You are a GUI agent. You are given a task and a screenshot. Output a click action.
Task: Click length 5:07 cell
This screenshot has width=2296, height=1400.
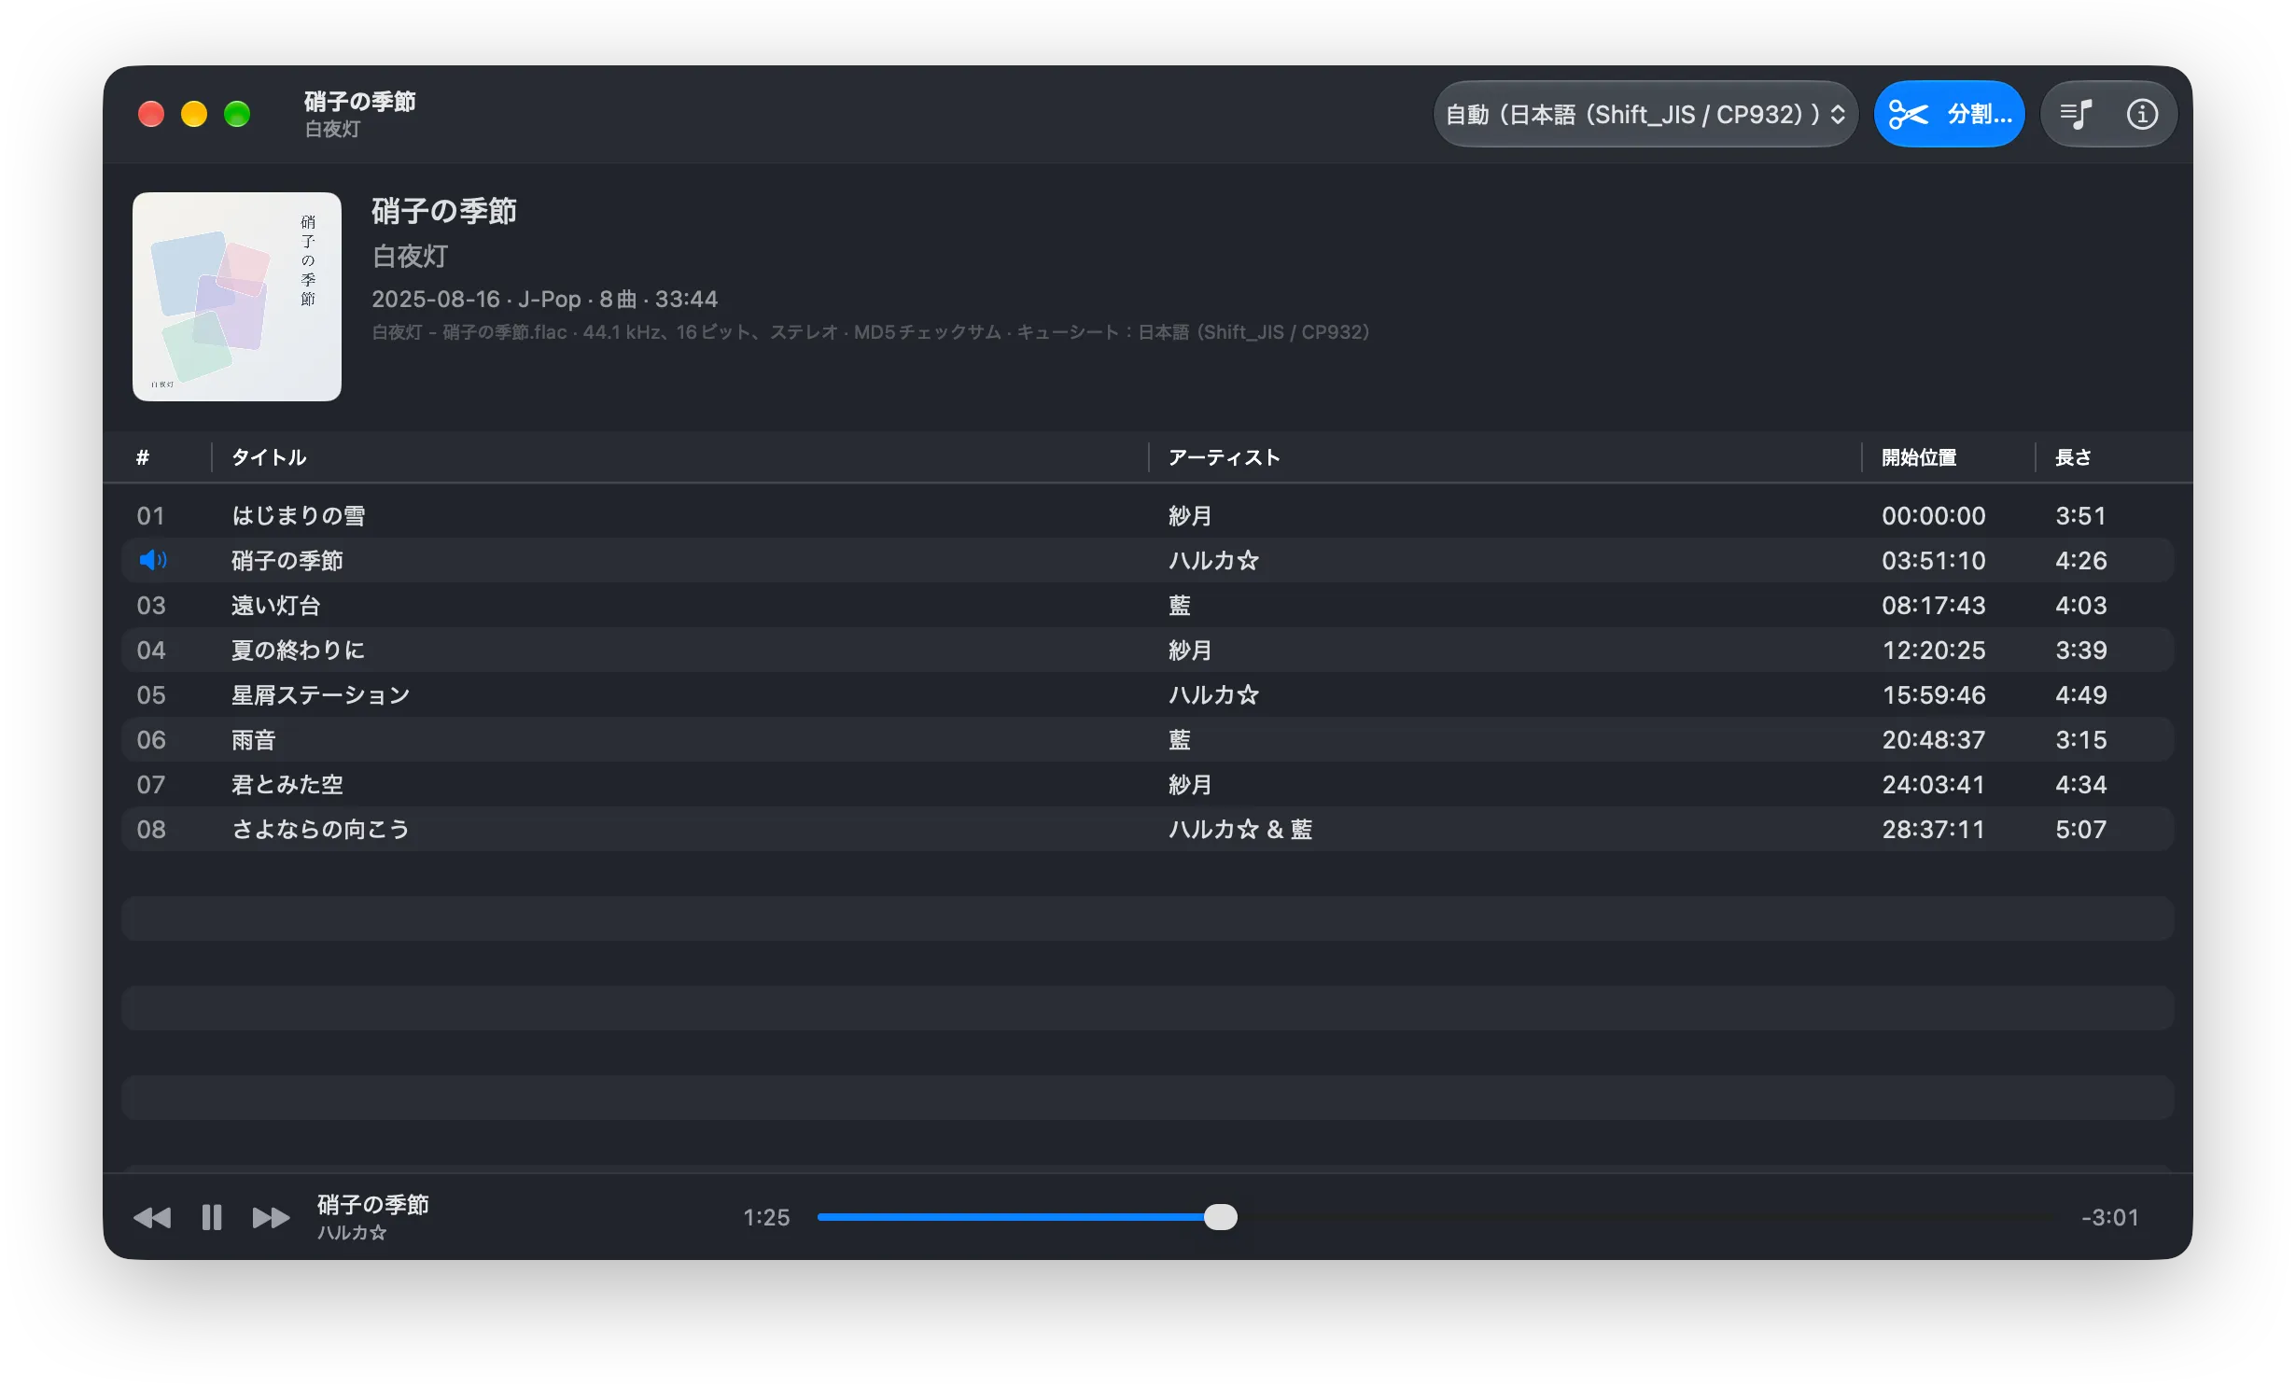click(2080, 829)
